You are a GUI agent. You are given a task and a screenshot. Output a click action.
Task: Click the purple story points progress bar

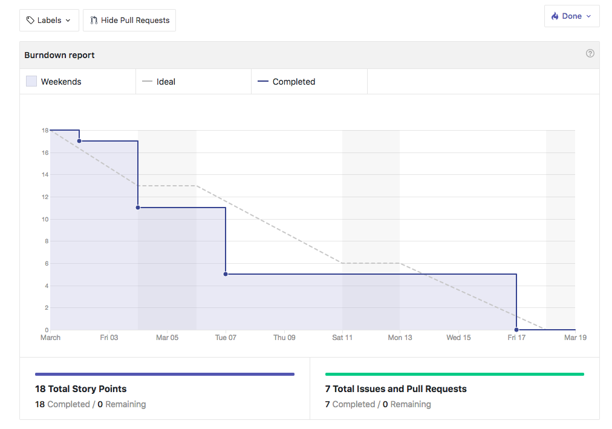pos(164,374)
